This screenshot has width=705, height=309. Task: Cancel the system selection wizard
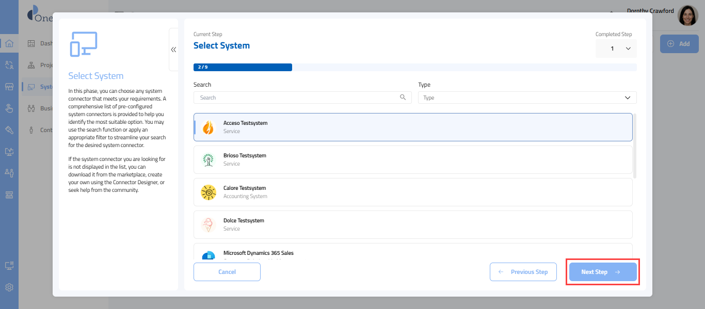click(227, 272)
